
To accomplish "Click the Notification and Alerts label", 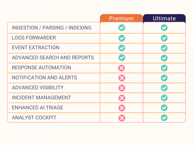I will click(x=44, y=78).
